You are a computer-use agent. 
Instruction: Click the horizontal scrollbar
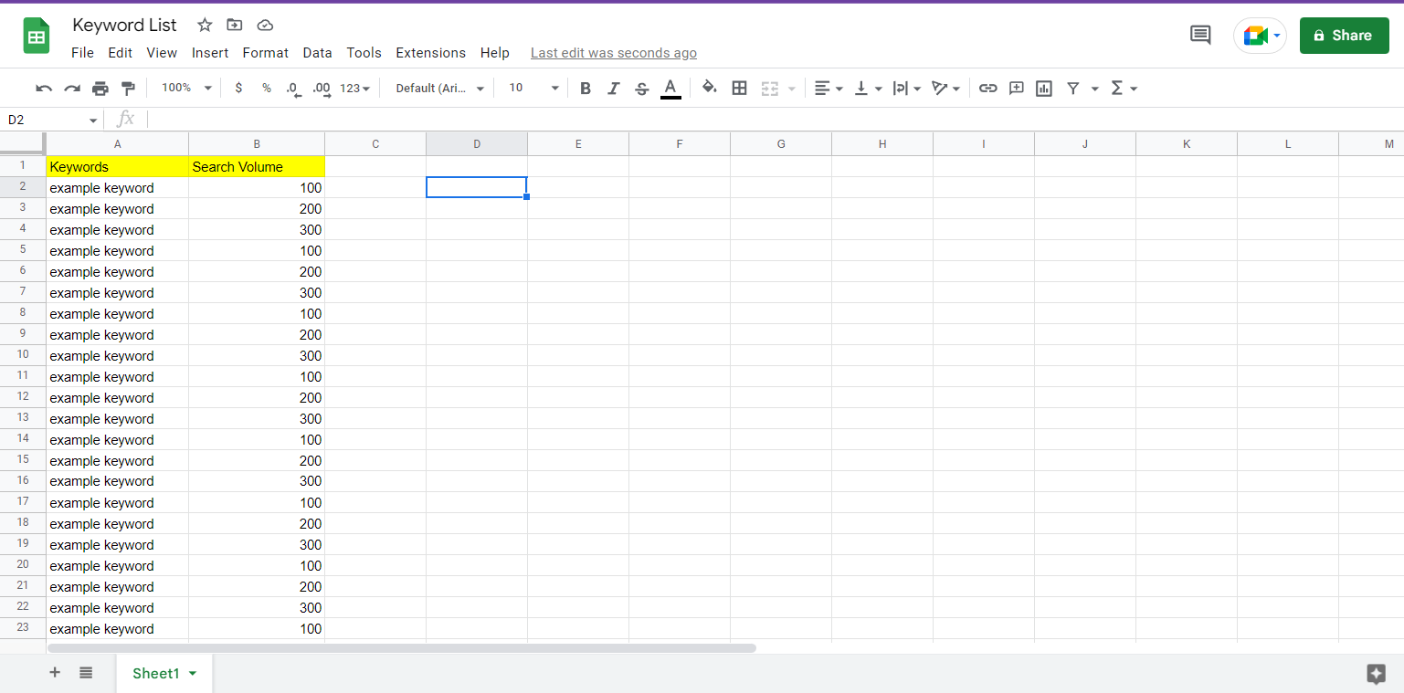click(402, 648)
